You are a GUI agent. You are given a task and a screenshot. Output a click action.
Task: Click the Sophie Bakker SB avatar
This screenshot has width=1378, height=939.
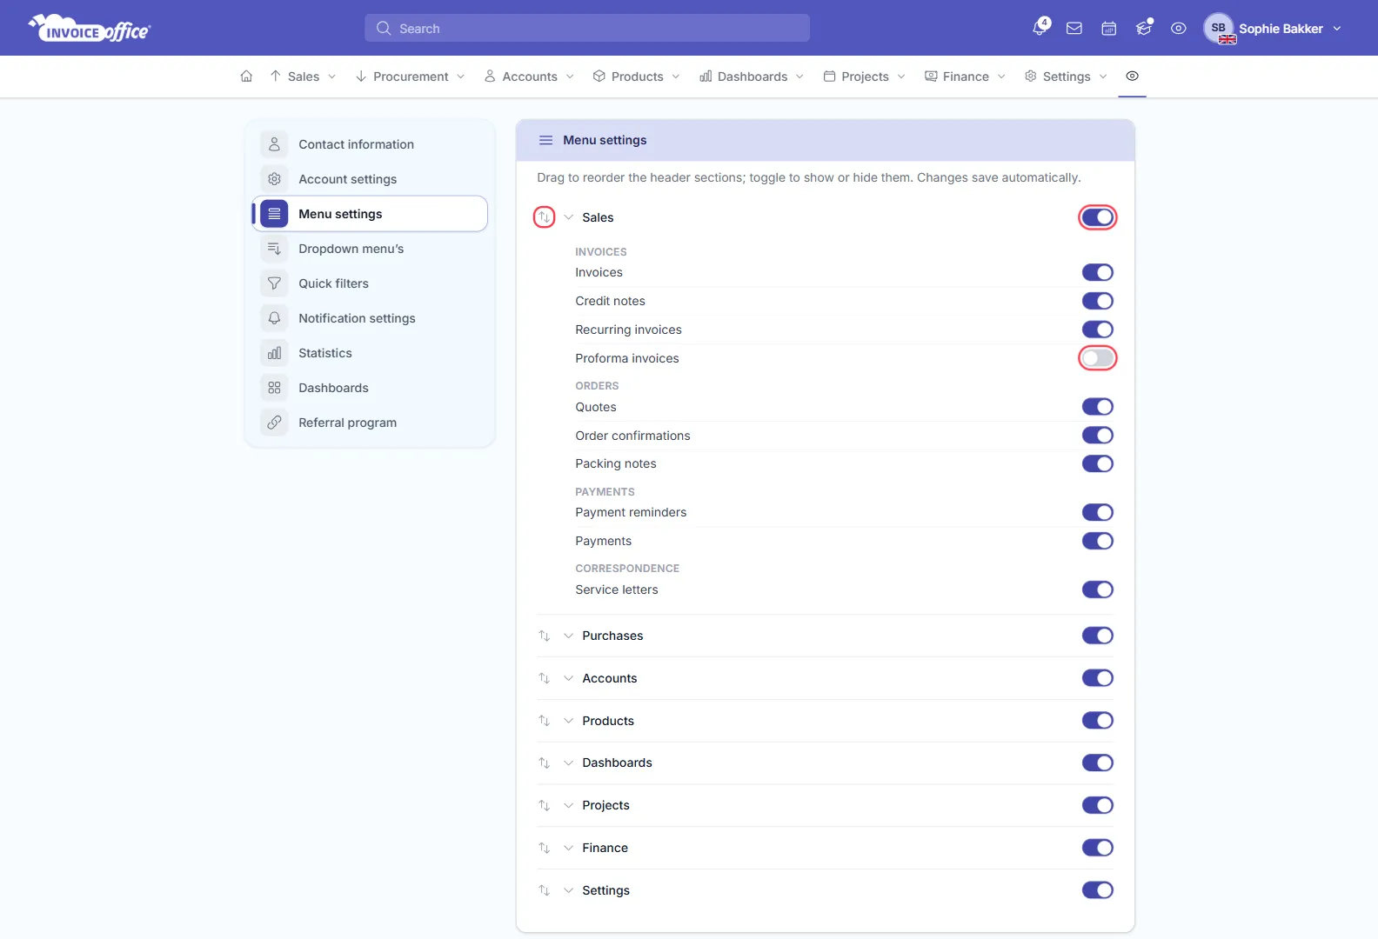(x=1219, y=29)
